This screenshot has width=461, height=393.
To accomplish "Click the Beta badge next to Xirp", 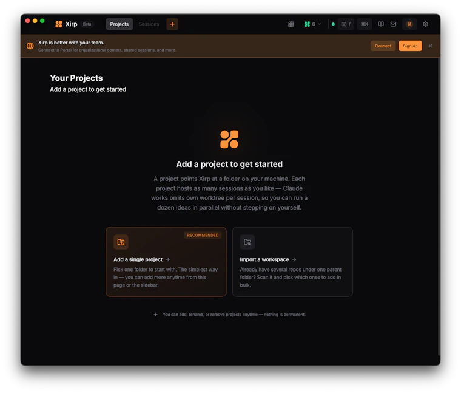I will (87, 24).
